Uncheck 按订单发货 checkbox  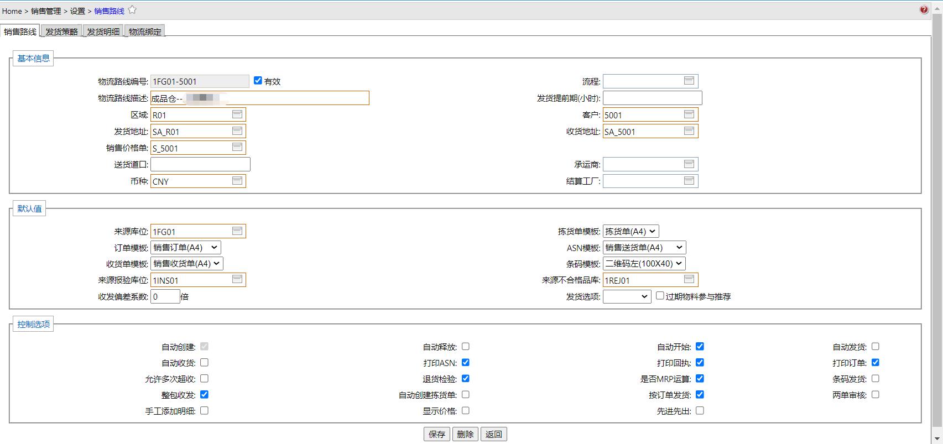tap(700, 394)
